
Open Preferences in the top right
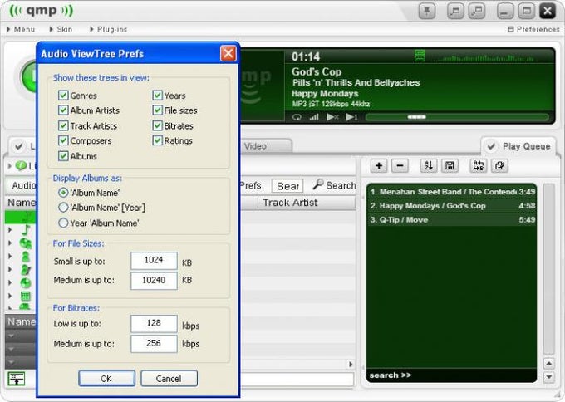click(x=533, y=29)
